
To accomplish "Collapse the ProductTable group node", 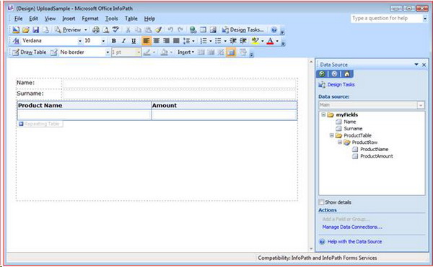I will click(x=331, y=135).
